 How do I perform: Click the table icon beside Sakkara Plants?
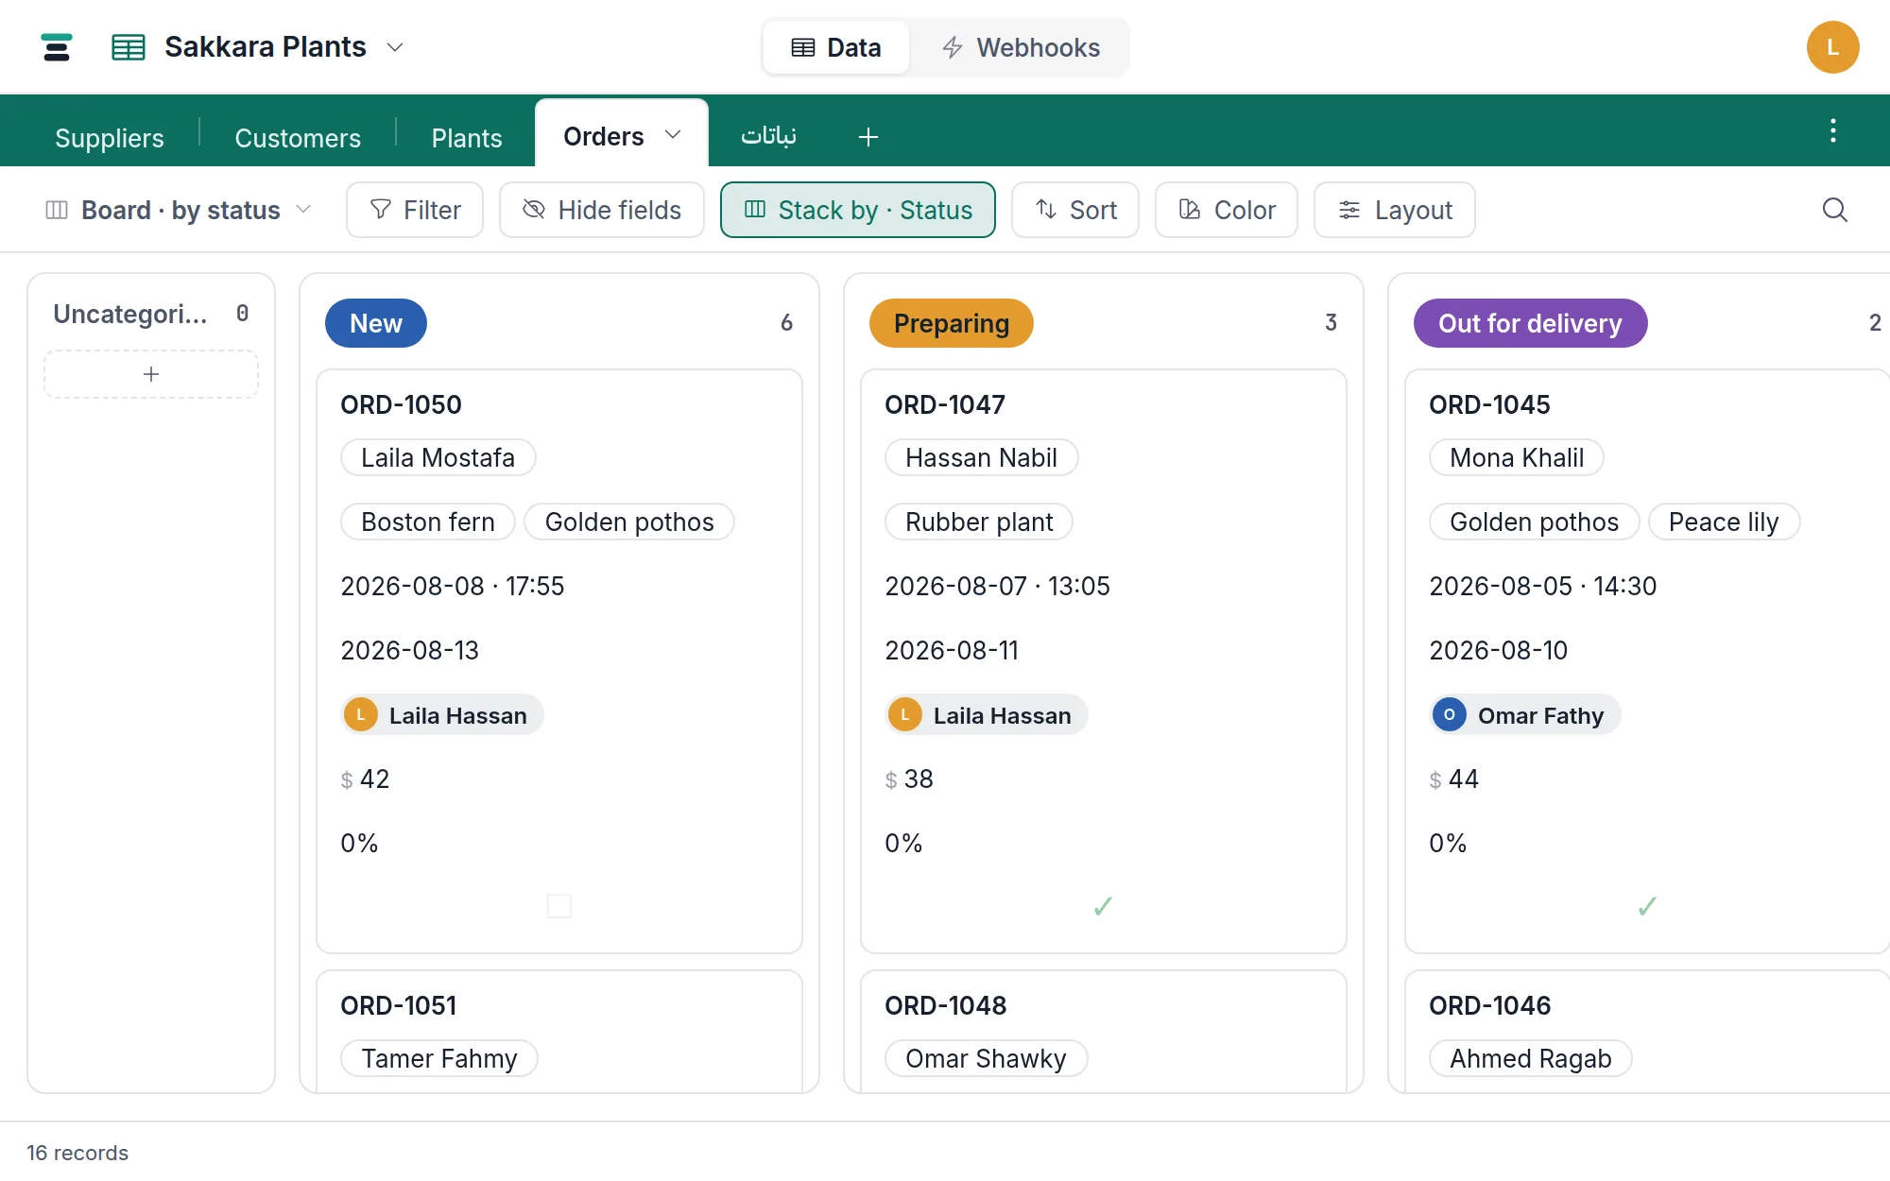coord(129,47)
